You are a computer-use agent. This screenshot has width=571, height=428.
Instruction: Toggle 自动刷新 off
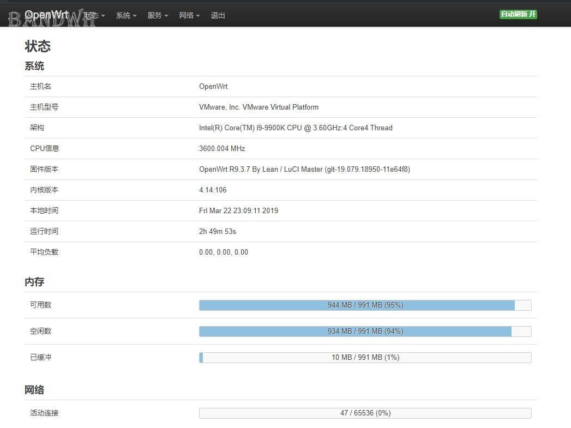pos(518,14)
